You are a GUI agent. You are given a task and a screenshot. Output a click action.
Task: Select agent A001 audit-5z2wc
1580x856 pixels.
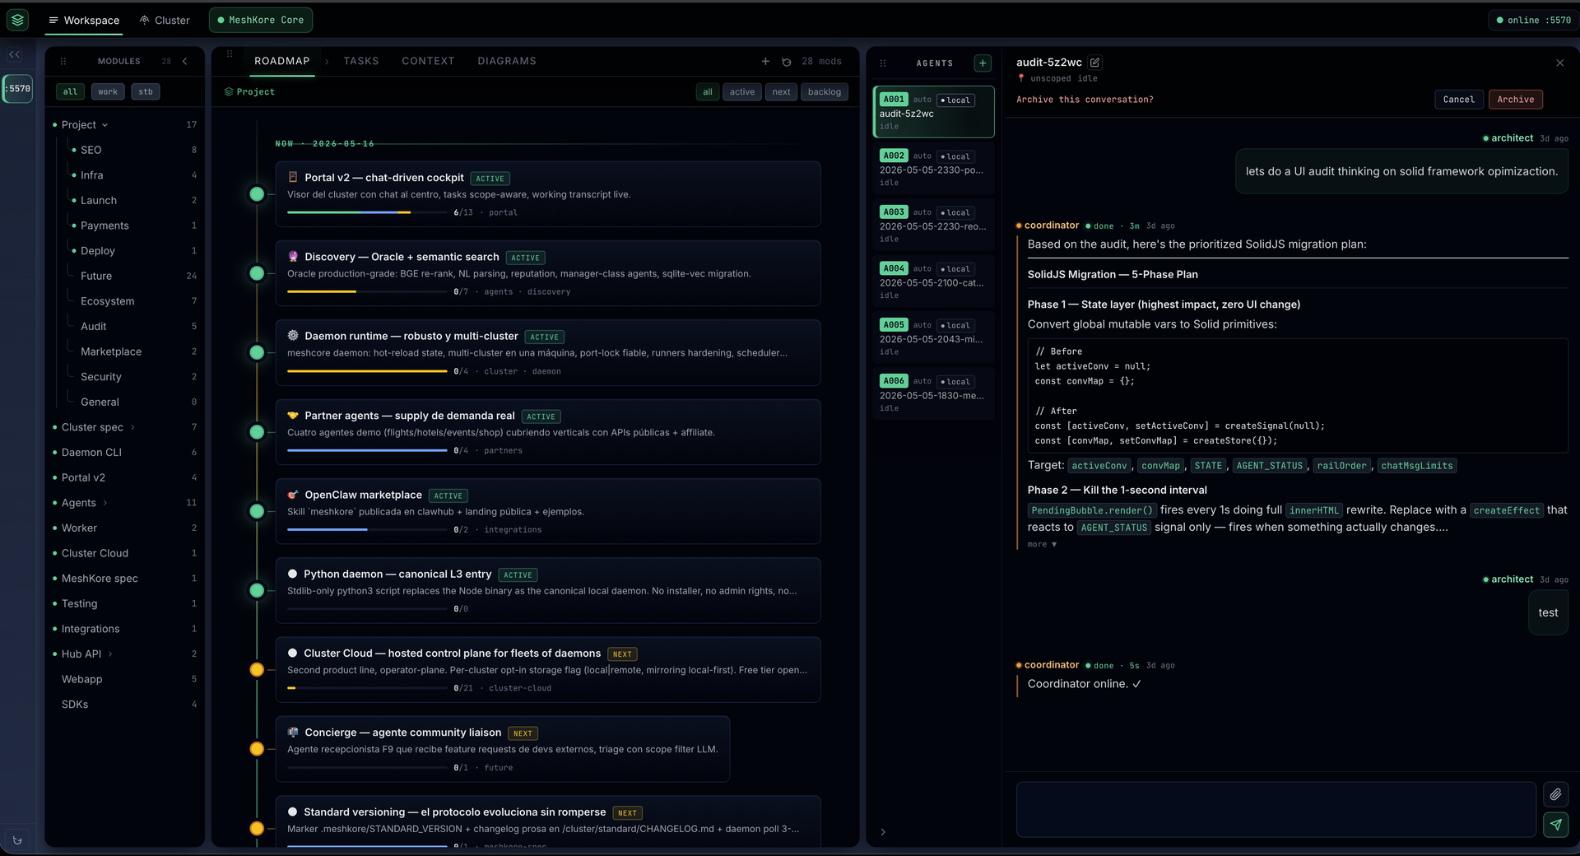[933, 112]
